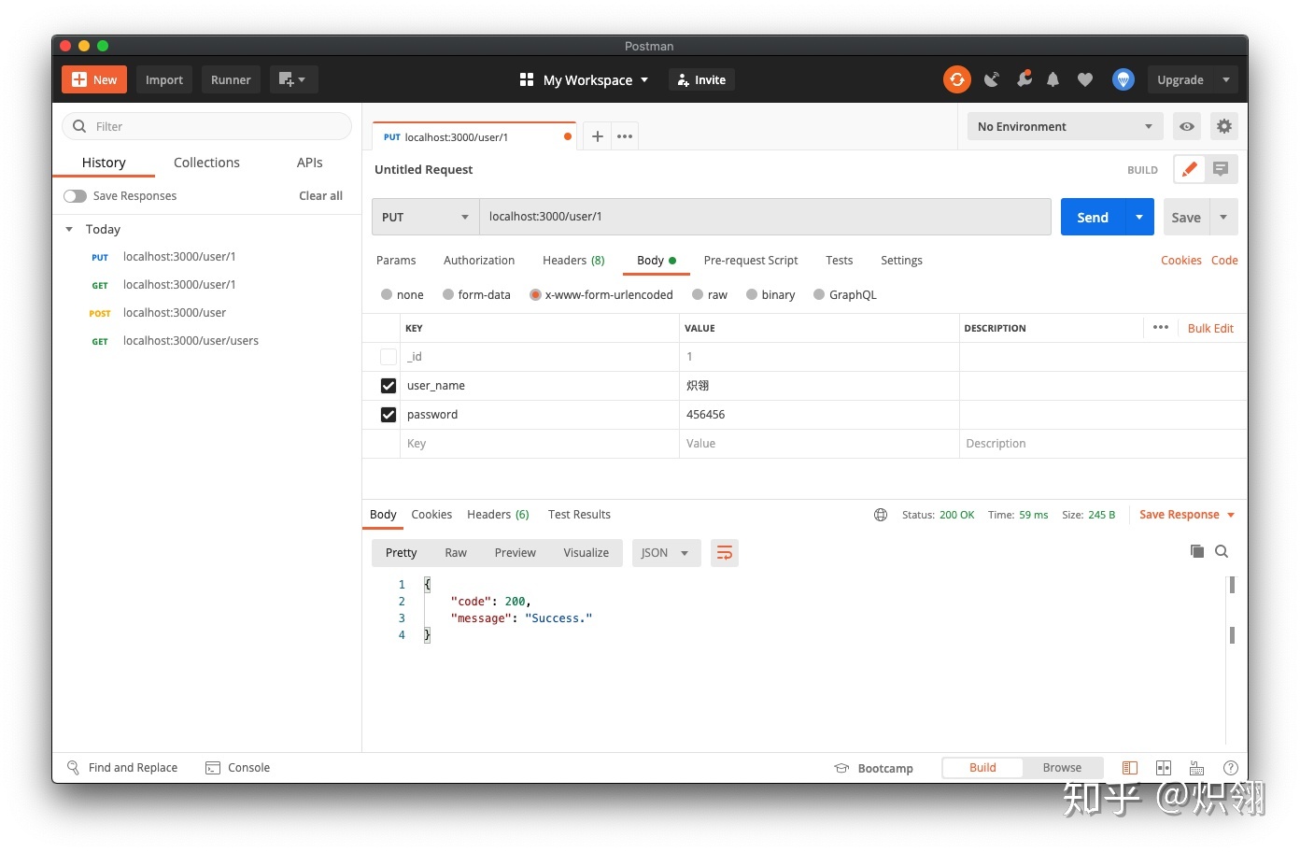The image size is (1300, 852).
Task: Open manage environments gear icon
Action: 1223,126
